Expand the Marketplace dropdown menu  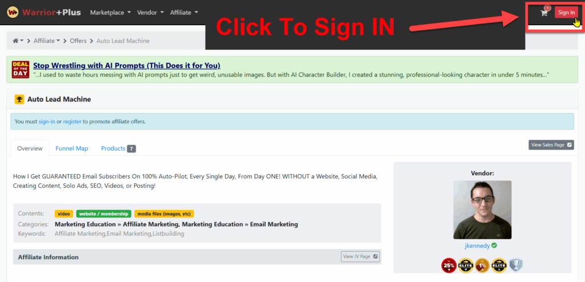[x=110, y=13]
